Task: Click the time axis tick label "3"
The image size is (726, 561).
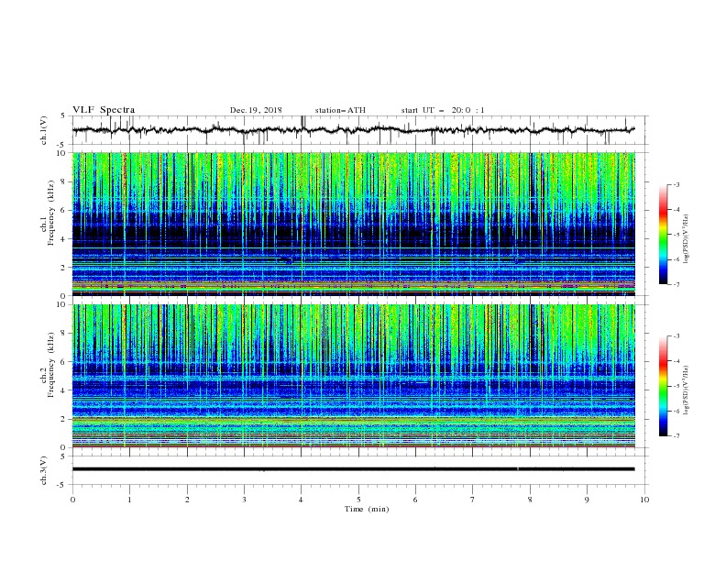Action: (245, 500)
